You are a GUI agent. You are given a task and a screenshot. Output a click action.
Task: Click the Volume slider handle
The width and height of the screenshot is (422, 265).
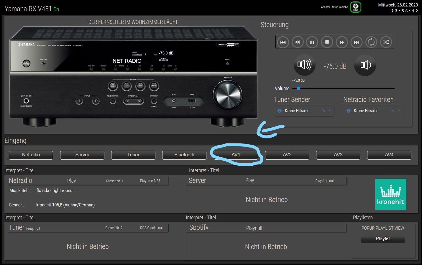tap(298, 88)
